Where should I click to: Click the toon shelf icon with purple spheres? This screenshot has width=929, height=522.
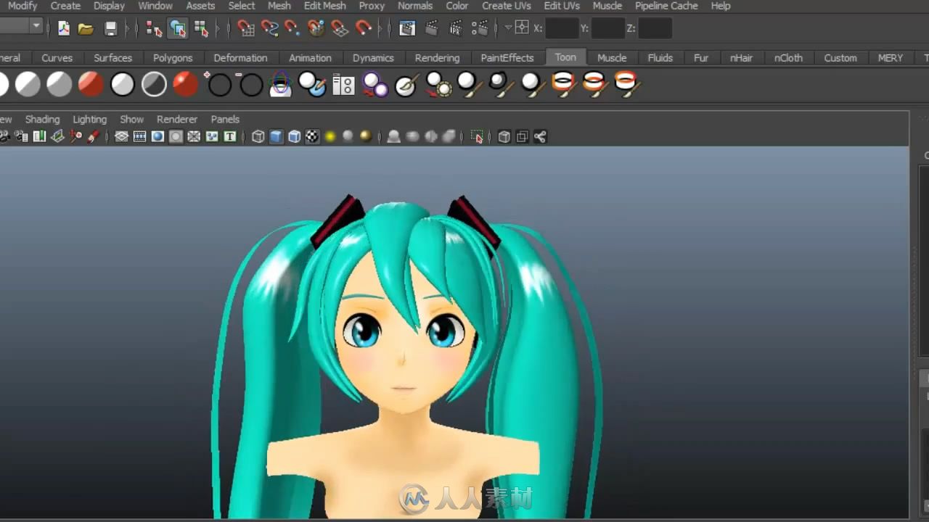click(375, 85)
